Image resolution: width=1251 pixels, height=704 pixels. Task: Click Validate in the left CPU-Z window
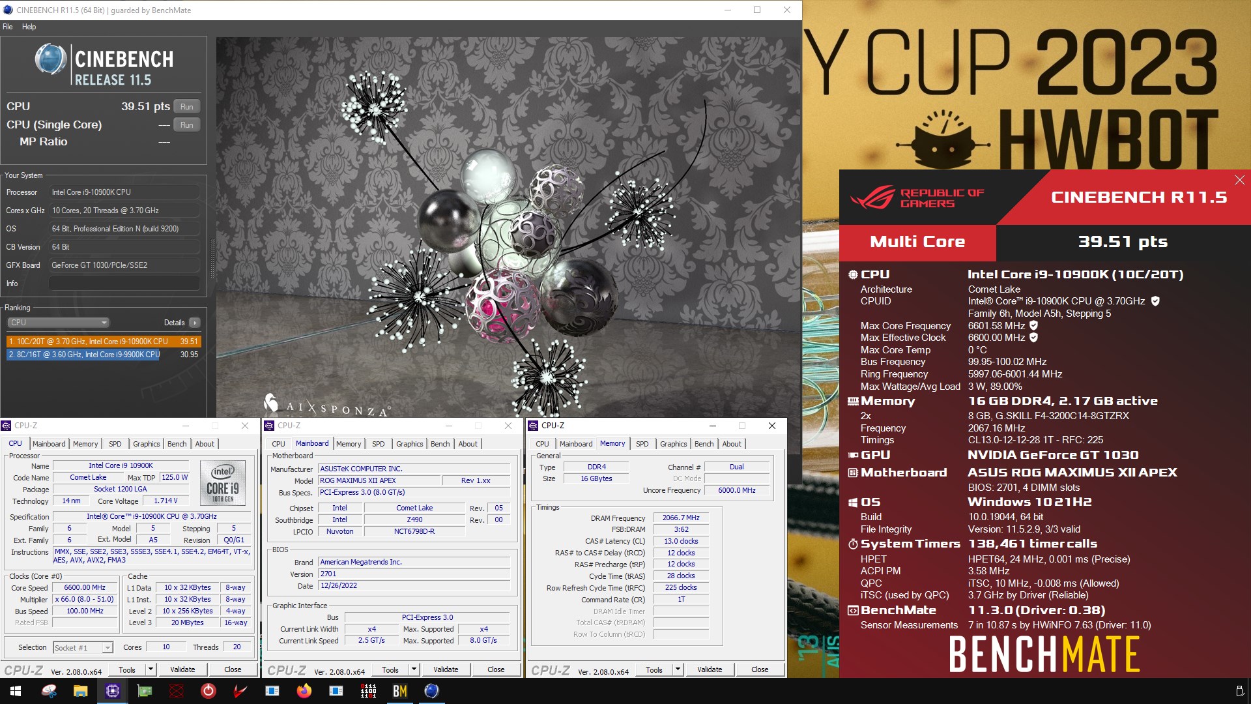(182, 669)
